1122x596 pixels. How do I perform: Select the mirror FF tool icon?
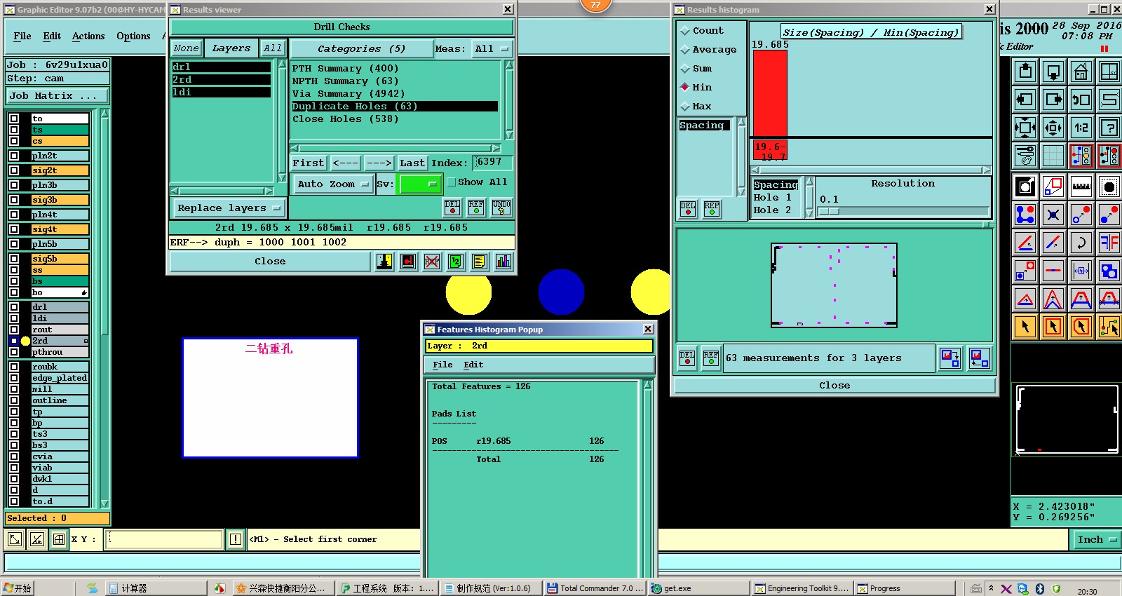tap(1109, 243)
